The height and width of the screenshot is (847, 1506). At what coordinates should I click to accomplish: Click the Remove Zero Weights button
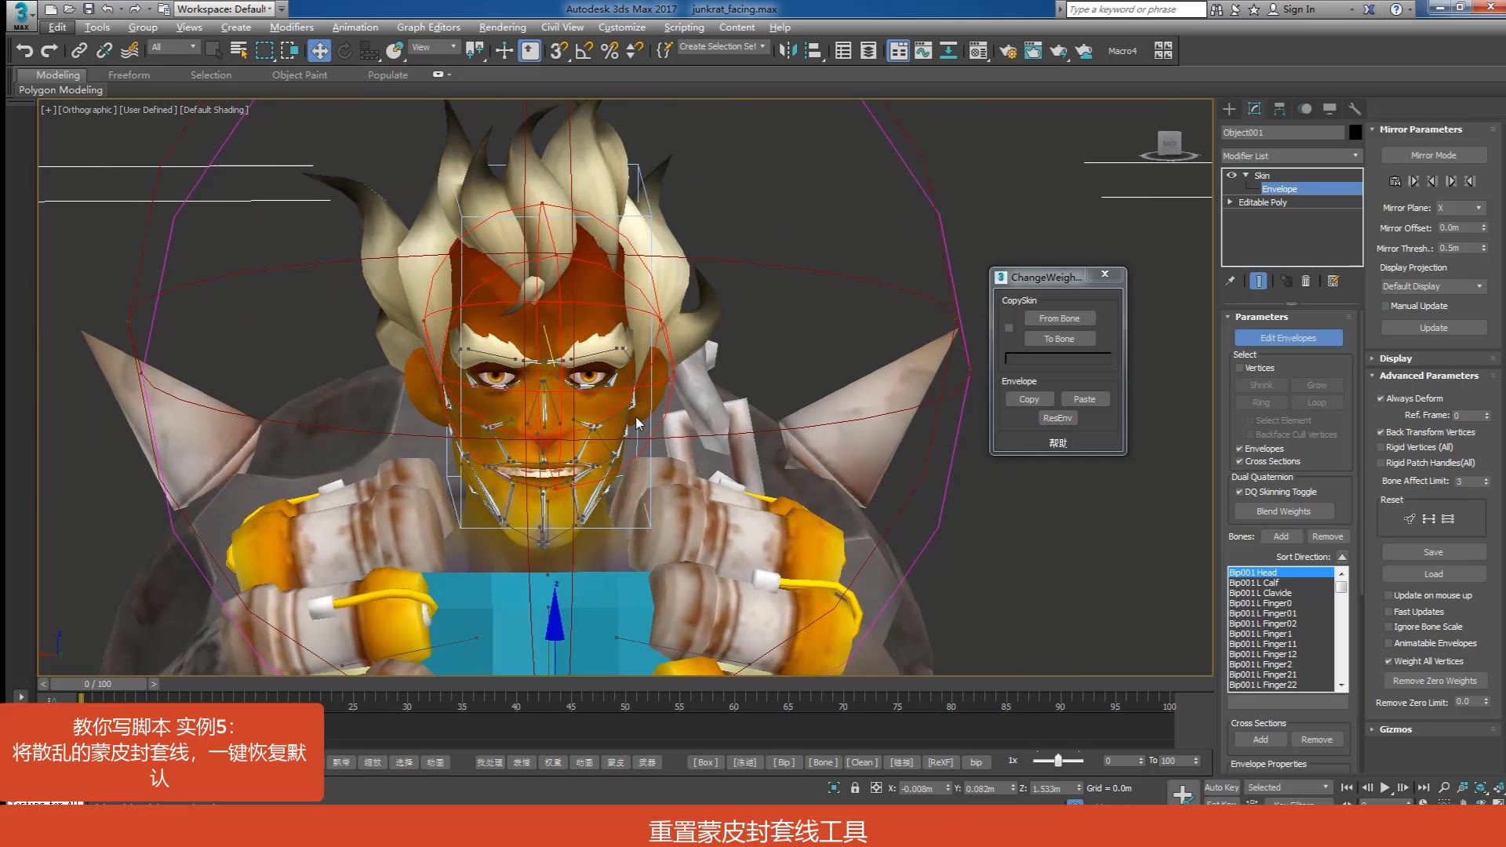click(1435, 681)
